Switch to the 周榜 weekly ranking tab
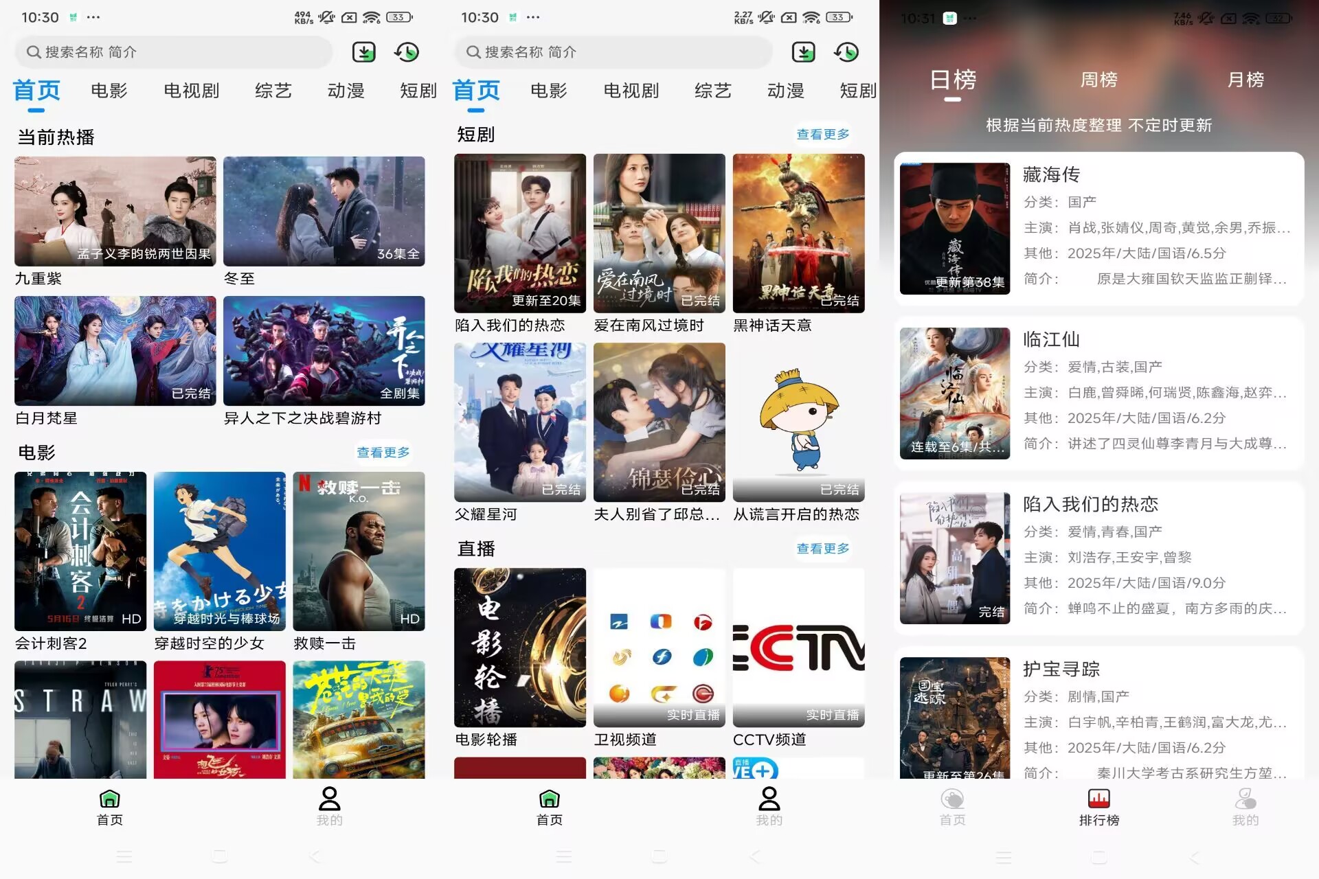The height and width of the screenshot is (879, 1319). 1099,80
